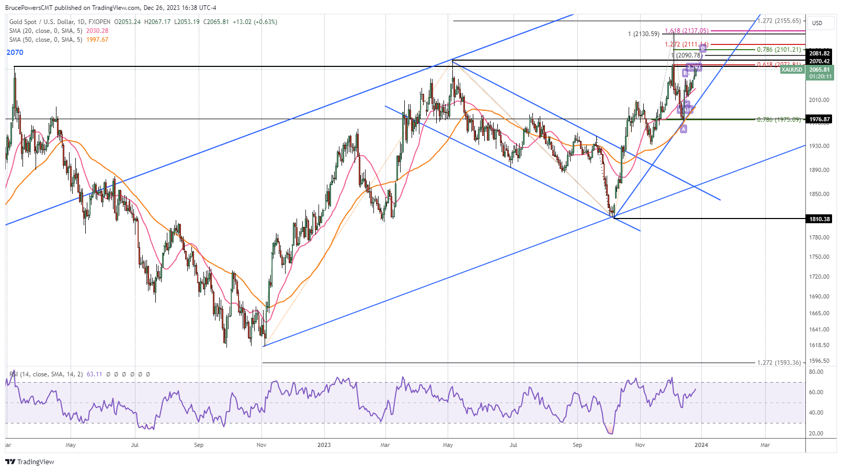Screen dimensions: 842x471
Task: Click the 2023 time axis label
Action: (324, 445)
